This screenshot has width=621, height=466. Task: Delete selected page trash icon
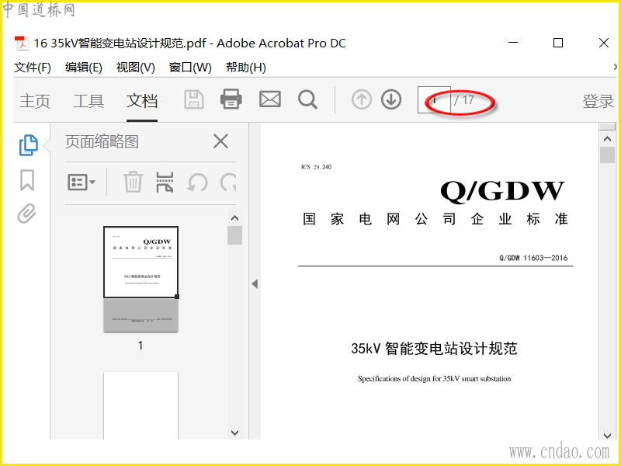tap(133, 183)
